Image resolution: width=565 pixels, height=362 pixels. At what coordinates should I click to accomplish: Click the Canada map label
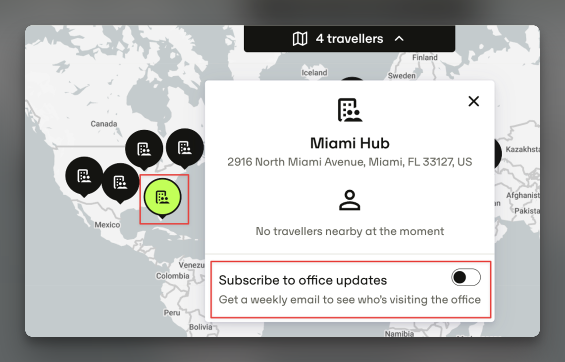pyautogui.click(x=104, y=124)
